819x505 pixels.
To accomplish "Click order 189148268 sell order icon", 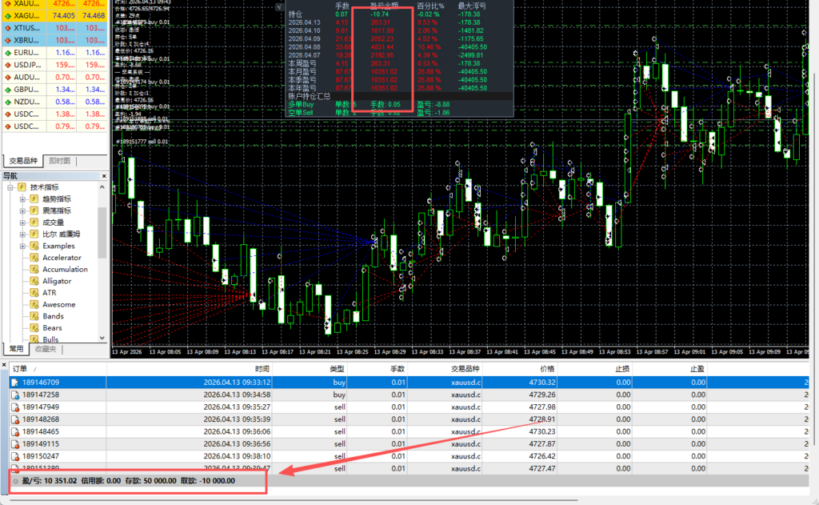I will click(14, 419).
